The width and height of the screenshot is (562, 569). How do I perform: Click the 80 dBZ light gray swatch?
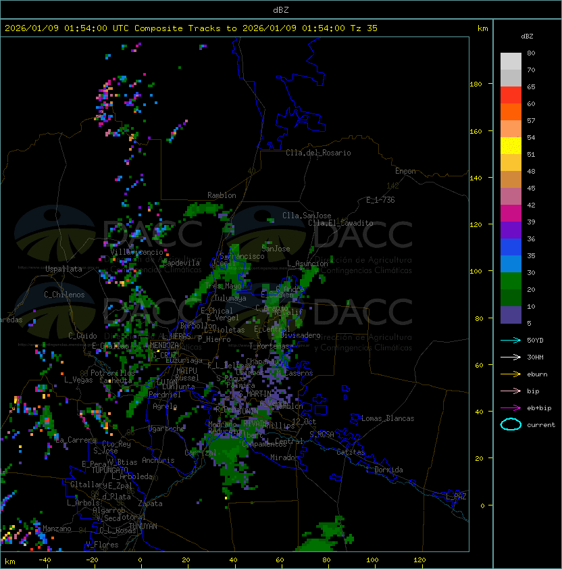click(x=511, y=61)
